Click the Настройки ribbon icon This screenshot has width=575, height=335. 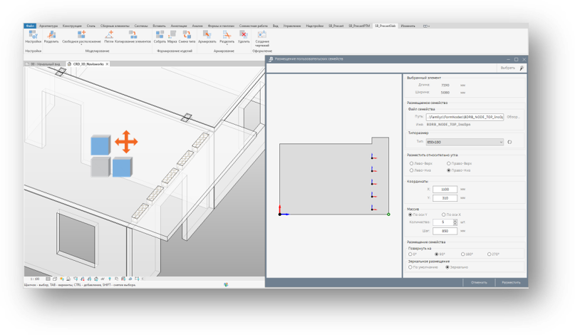point(33,35)
